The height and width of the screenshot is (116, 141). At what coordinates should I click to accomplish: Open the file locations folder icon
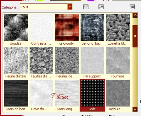click(x=101, y=7)
